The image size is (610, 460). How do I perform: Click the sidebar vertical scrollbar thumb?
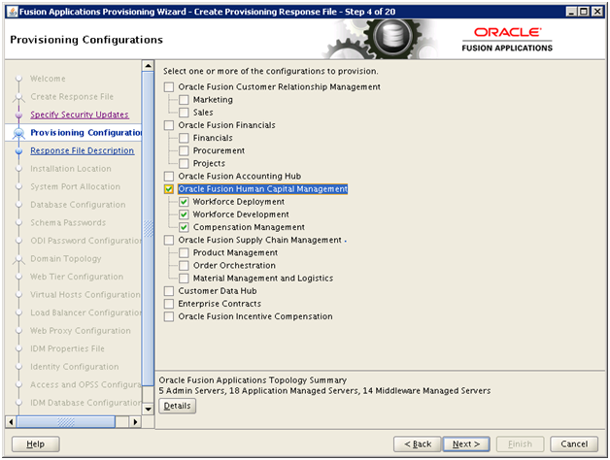(x=148, y=229)
